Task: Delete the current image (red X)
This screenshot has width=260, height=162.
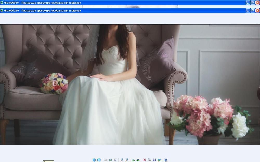Action: (145, 160)
